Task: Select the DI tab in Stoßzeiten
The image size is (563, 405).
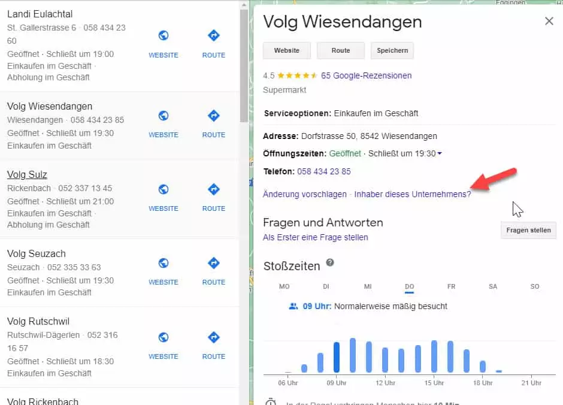Action: [326, 286]
